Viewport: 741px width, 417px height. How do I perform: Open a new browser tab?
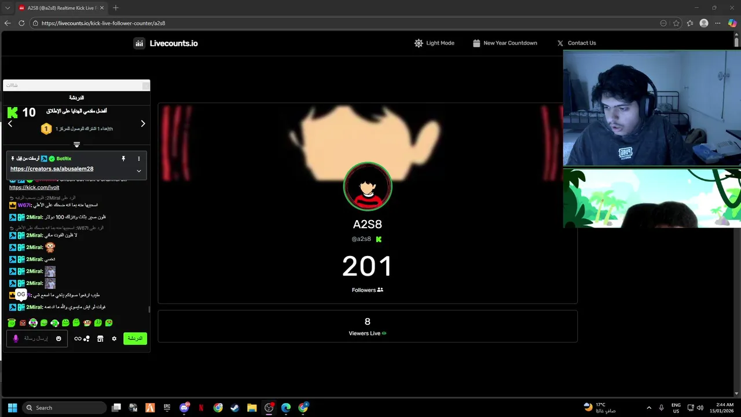point(115,8)
